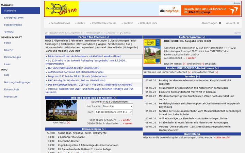Open the 'Eisenbahn-Bücher' classified ad
Image resolution: width=245 pixels, height=153 pixels.
(69, 141)
